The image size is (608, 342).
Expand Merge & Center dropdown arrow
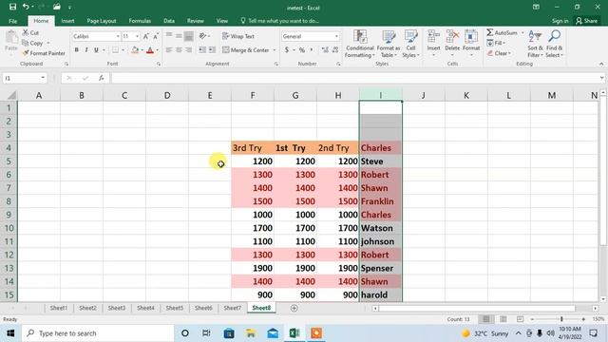click(275, 50)
